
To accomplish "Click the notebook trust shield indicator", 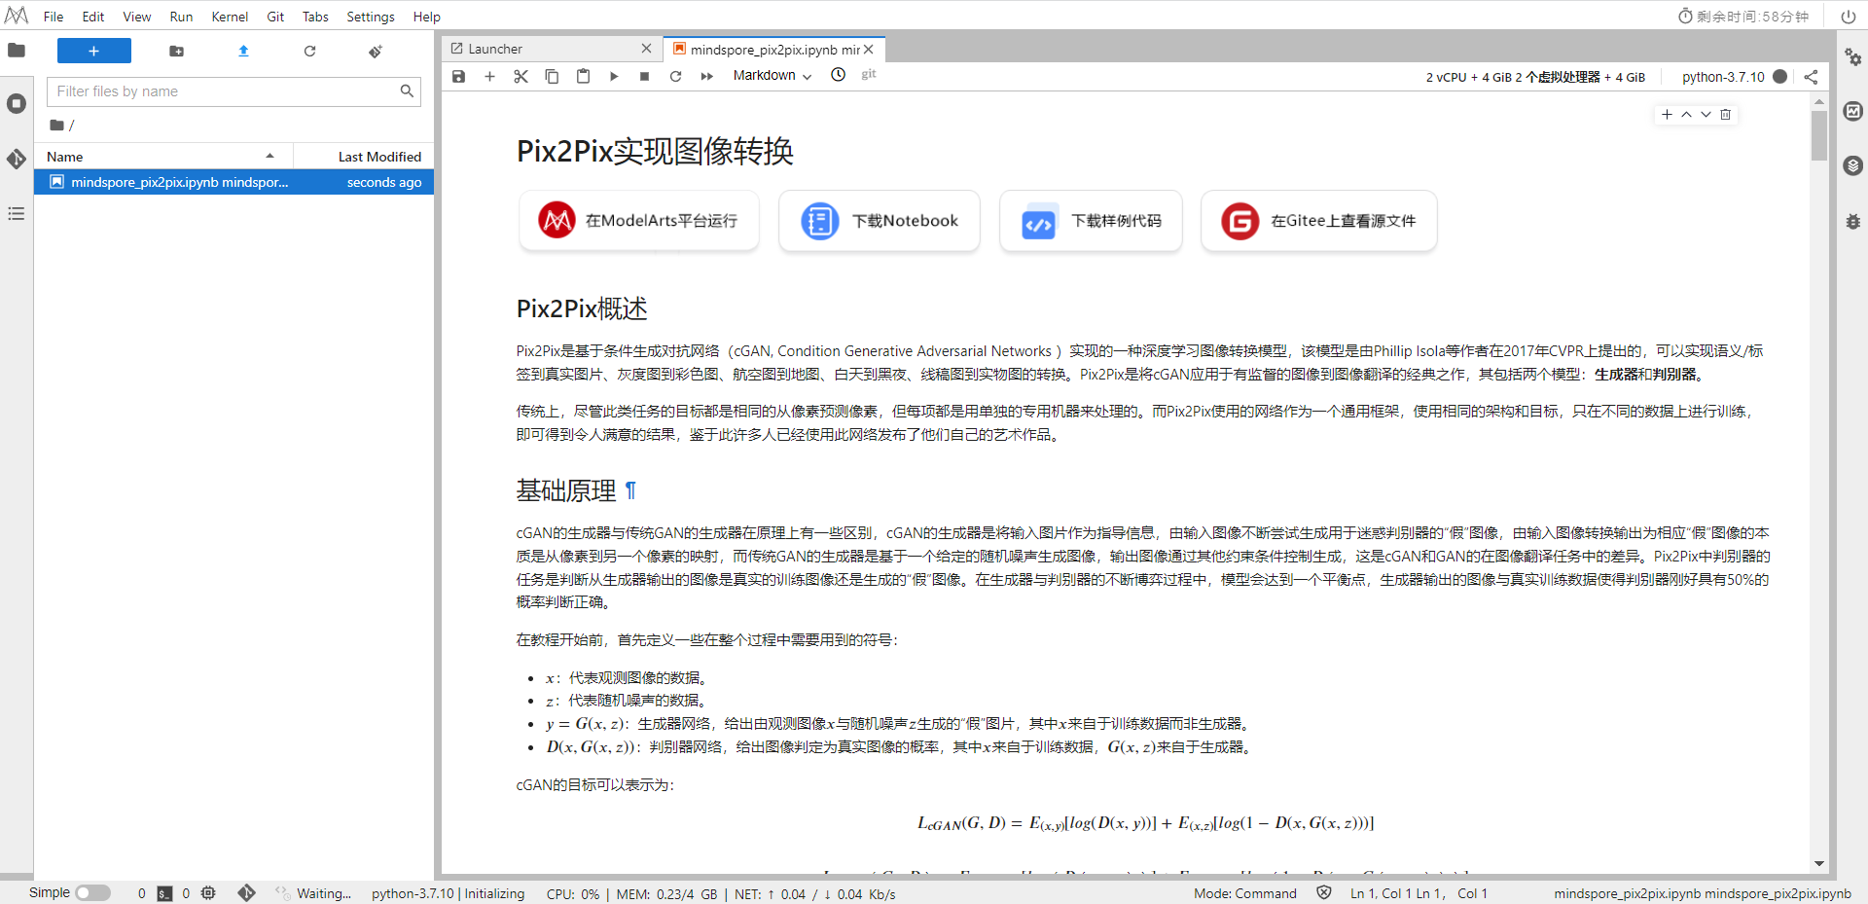I will (x=1324, y=892).
